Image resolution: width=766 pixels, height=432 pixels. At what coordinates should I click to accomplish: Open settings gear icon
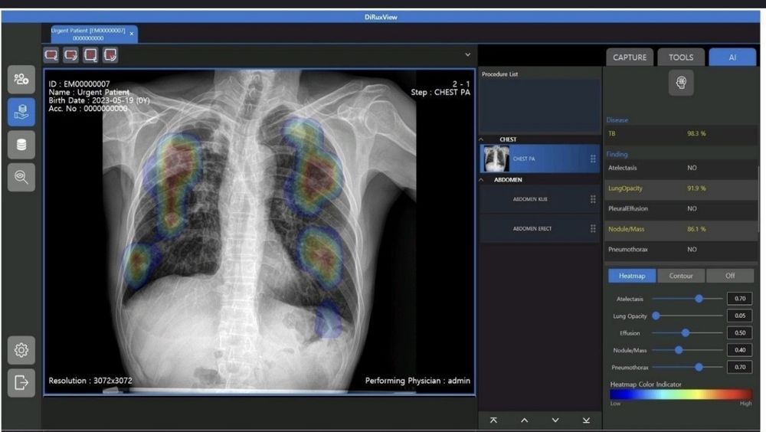pos(21,350)
